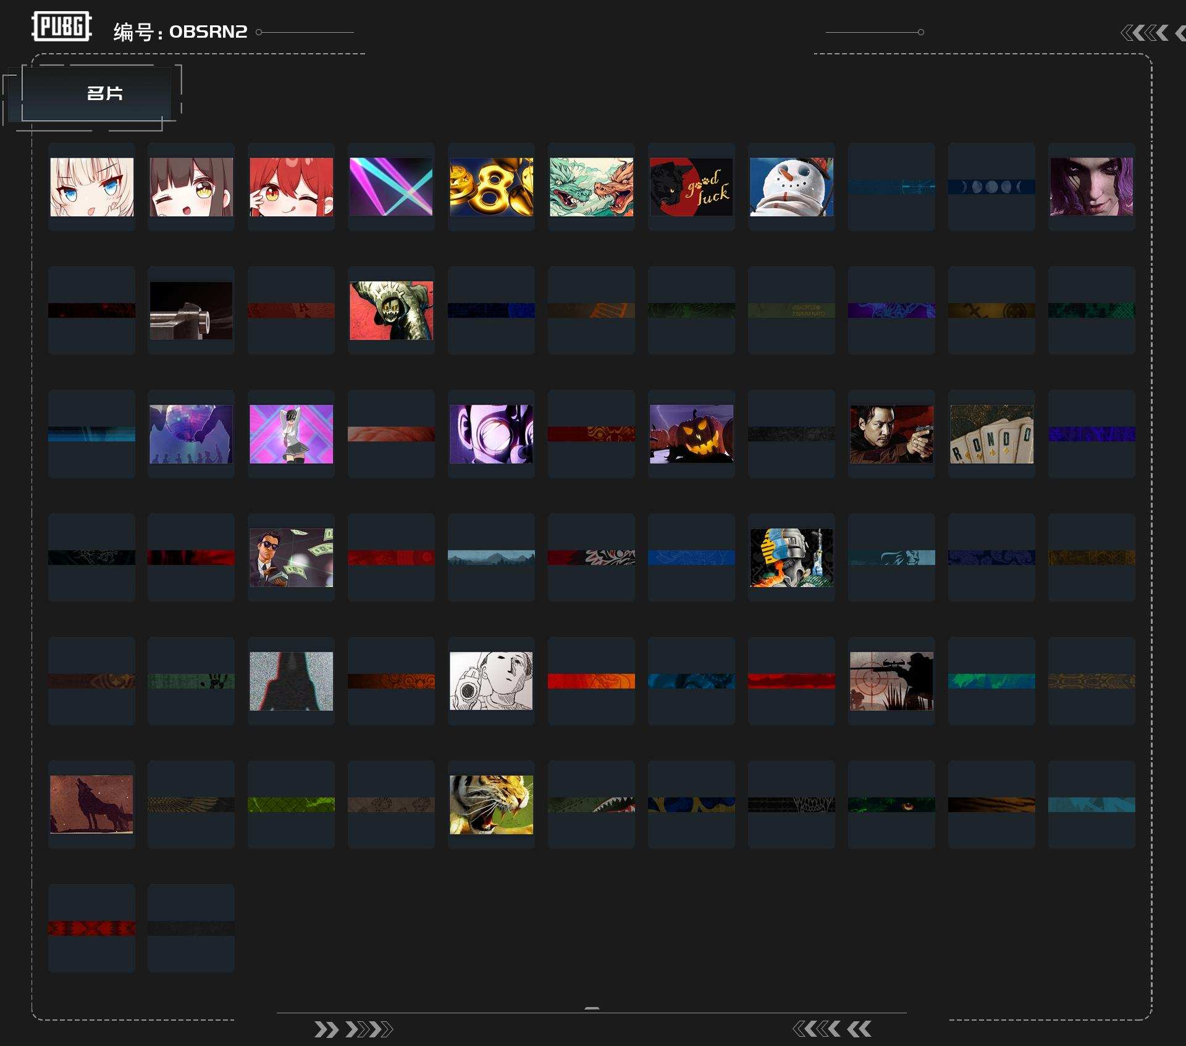Select the roaring tiger name card
This screenshot has height=1046, width=1186.
tap(492, 804)
